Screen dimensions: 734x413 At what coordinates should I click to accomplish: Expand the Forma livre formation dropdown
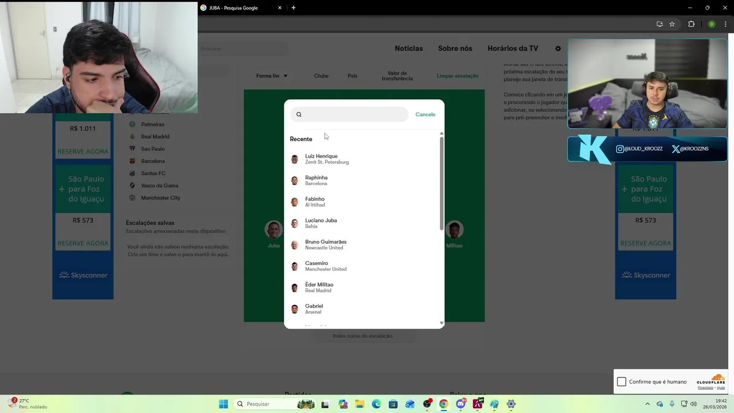coord(272,76)
